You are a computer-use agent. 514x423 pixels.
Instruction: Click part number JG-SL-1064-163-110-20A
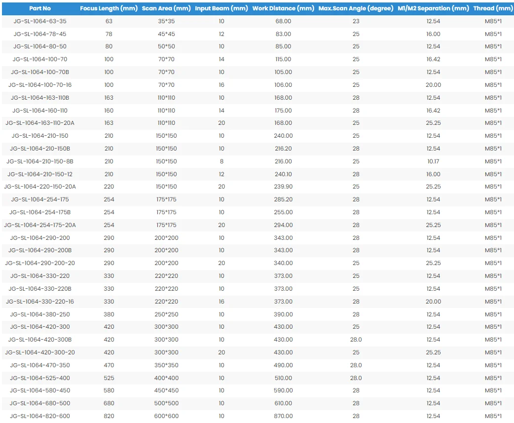pyautogui.click(x=40, y=123)
